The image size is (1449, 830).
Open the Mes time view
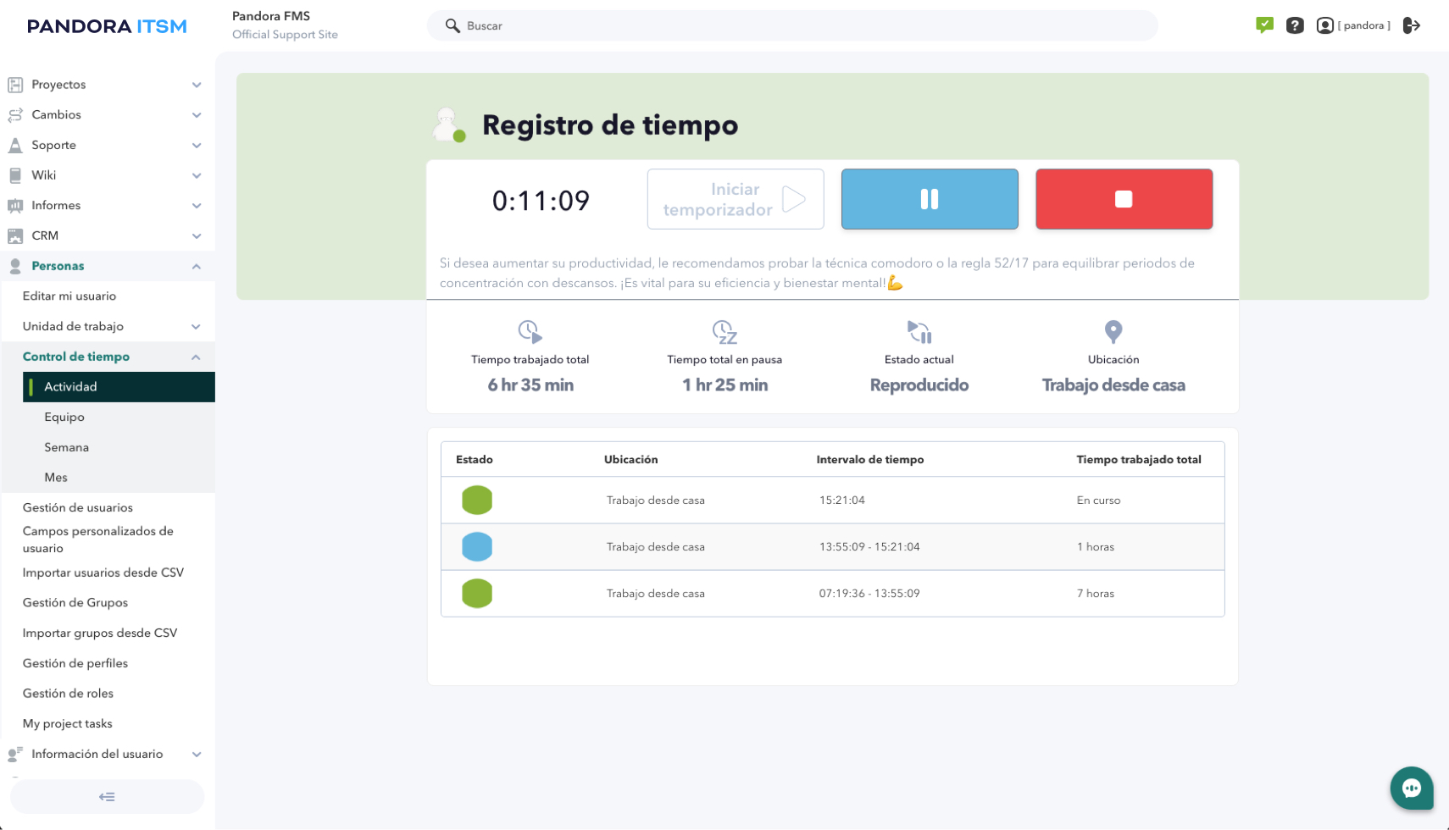(x=56, y=478)
